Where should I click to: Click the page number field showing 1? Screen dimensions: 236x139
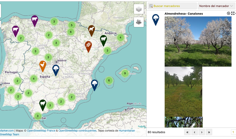pos(233,132)
